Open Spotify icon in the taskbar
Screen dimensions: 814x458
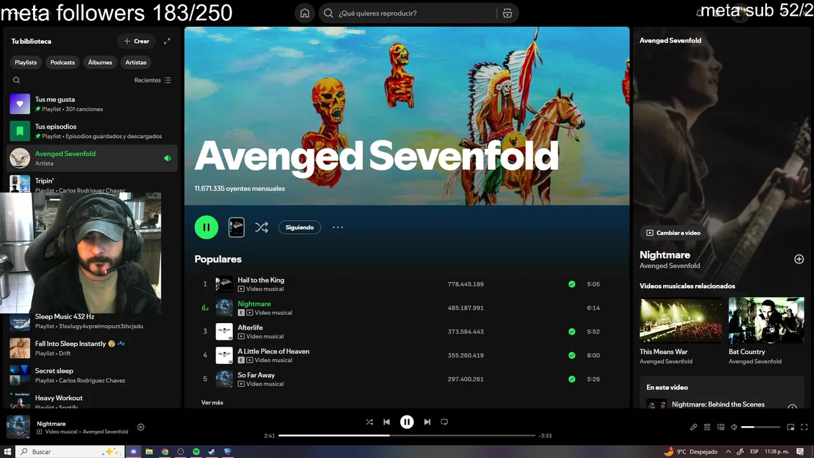tap(196, 452)
